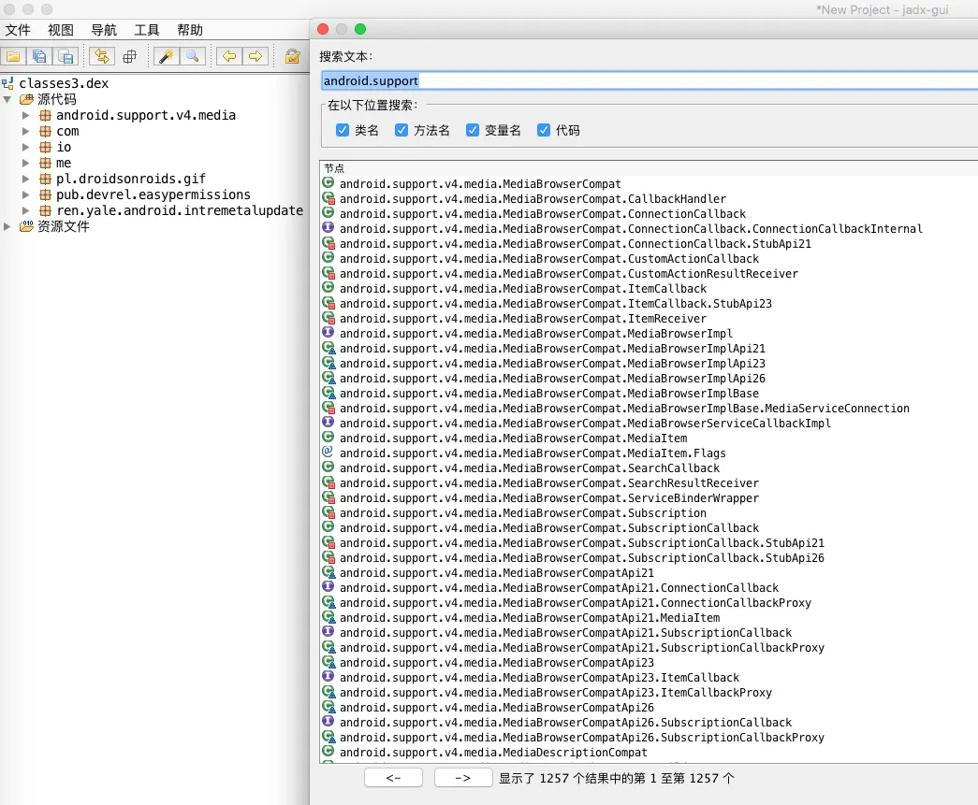Click annotation icon beside MediaItem.Flags result
978x805 pixels.
[328, 453]
